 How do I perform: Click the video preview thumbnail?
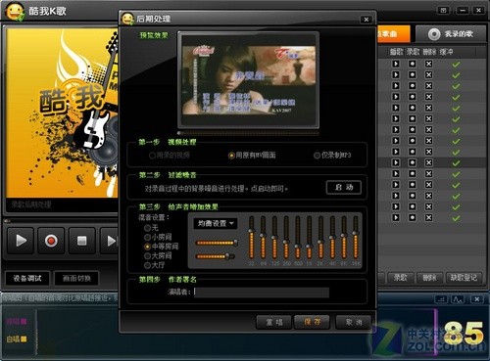coord(248,80)
